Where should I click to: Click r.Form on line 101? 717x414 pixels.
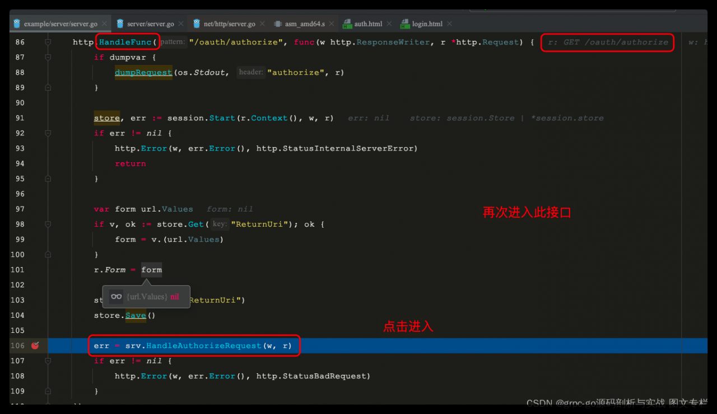click(x=110, y=270)
